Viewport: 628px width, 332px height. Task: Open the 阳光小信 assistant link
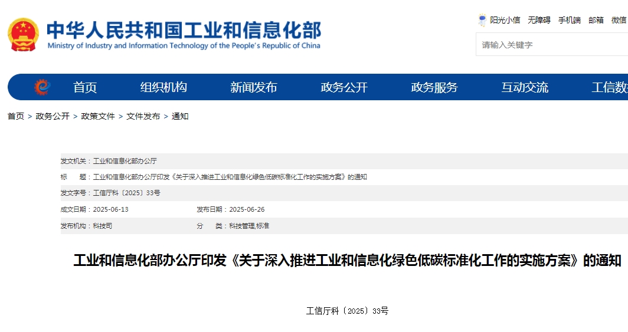pos(505,20)
